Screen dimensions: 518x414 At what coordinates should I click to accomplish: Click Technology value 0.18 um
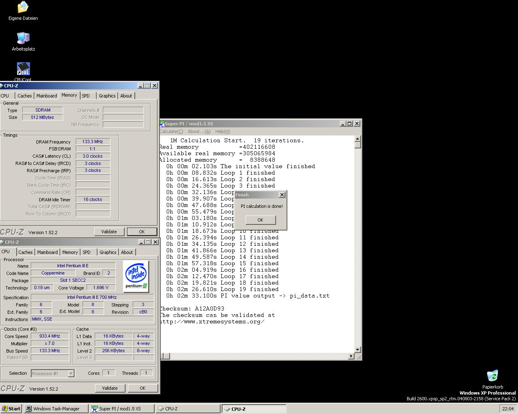(x=42, y=287)
